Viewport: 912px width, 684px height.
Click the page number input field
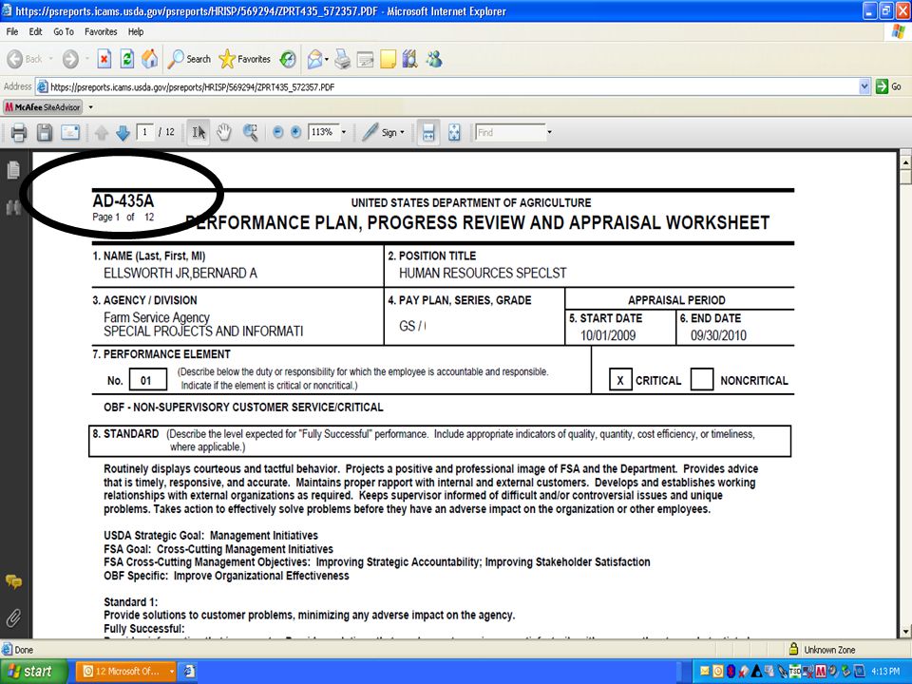pyautogui.click(x=144, y=132)
